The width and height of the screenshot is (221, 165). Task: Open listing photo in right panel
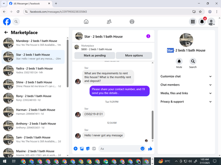(x=186, y=40)
